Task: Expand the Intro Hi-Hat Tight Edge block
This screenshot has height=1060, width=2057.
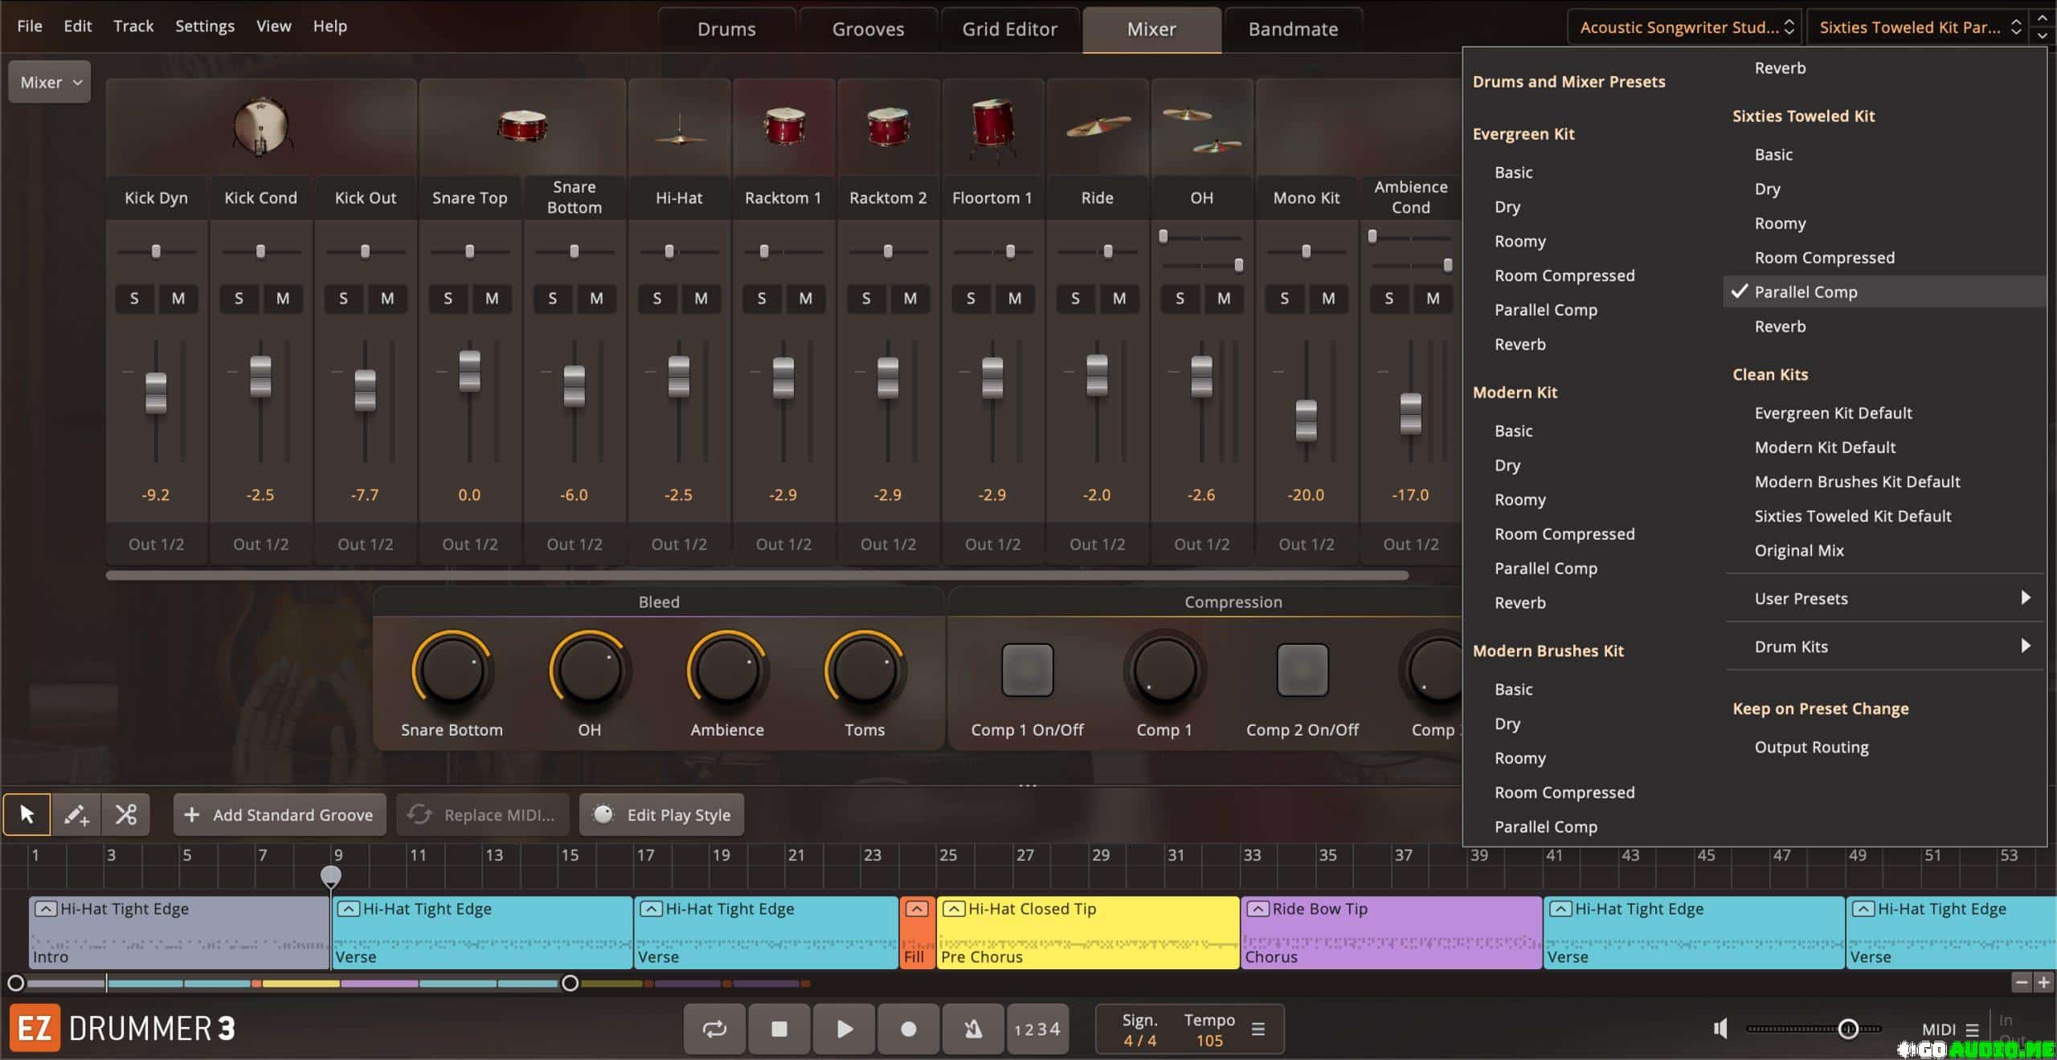Action: (x=46, y=909)
